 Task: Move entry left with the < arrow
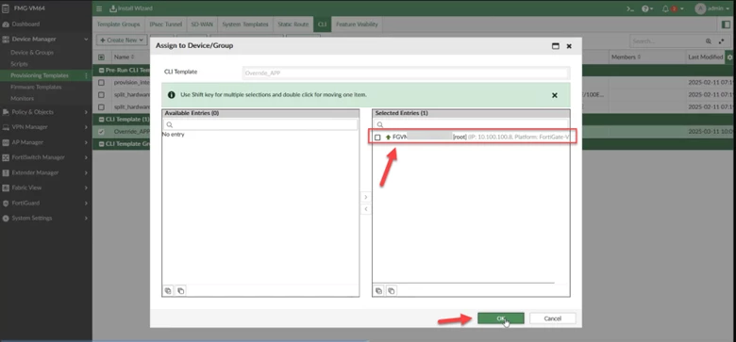366,209
